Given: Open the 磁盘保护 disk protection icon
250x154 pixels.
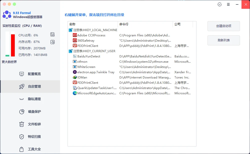Looking at the screenshot, I should (22, 112).
